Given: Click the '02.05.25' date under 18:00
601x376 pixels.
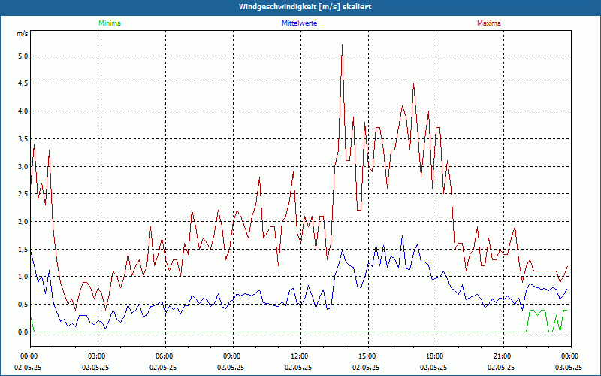Looking at the screenshot, I should (433, 367).
